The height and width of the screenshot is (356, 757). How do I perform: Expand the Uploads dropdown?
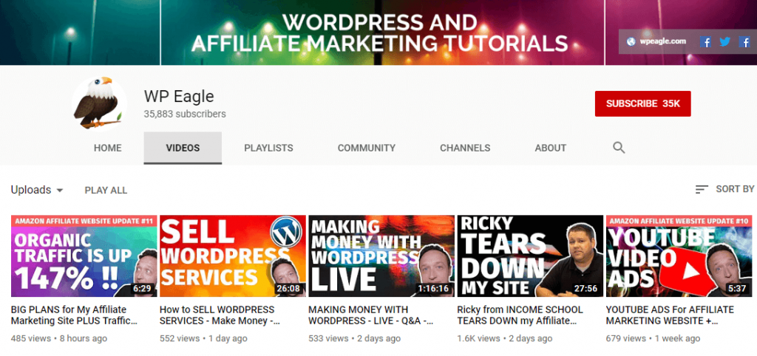[x=37, y=190]
